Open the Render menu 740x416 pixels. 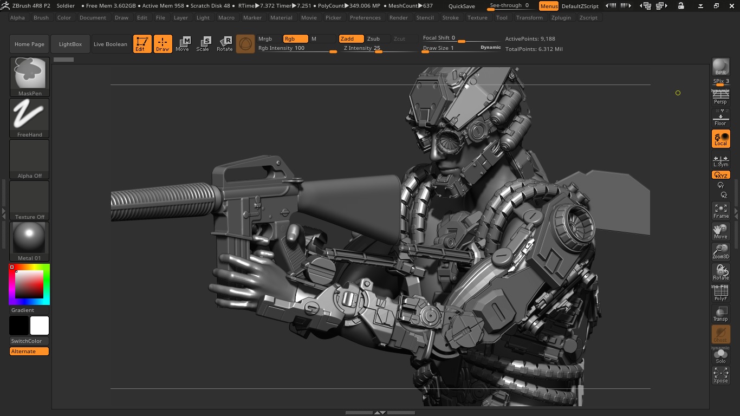tap(399, 17)
